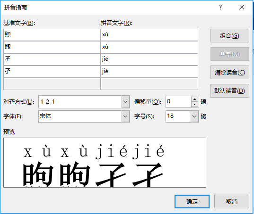Click the second jié pinyin text field
This screenshot has width=254, height=214.
(149, 72)
